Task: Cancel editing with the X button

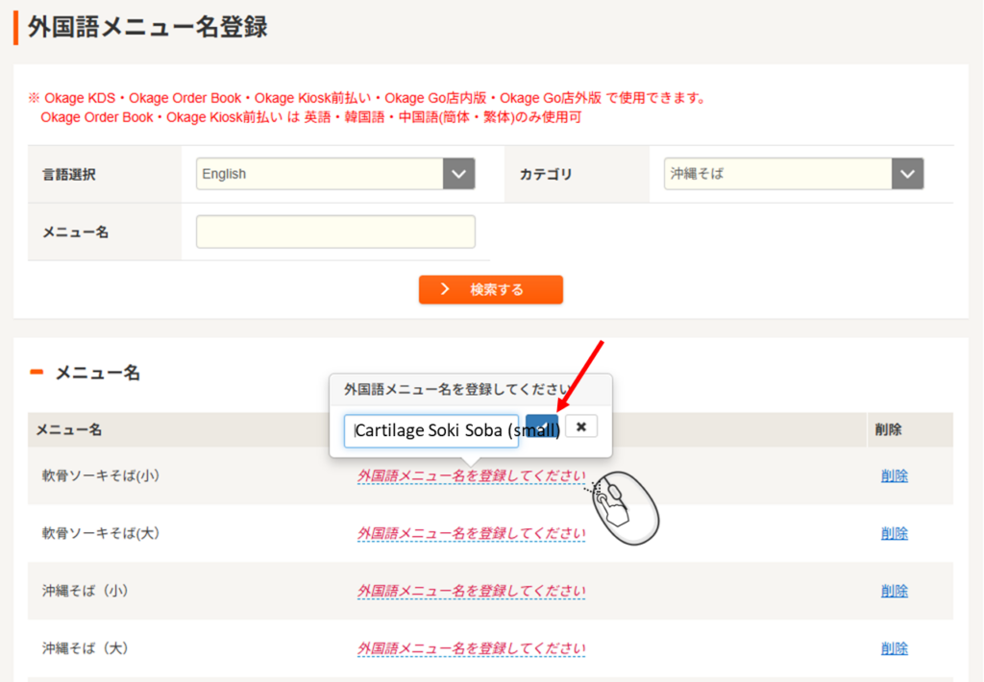Action: pos(581,426)
